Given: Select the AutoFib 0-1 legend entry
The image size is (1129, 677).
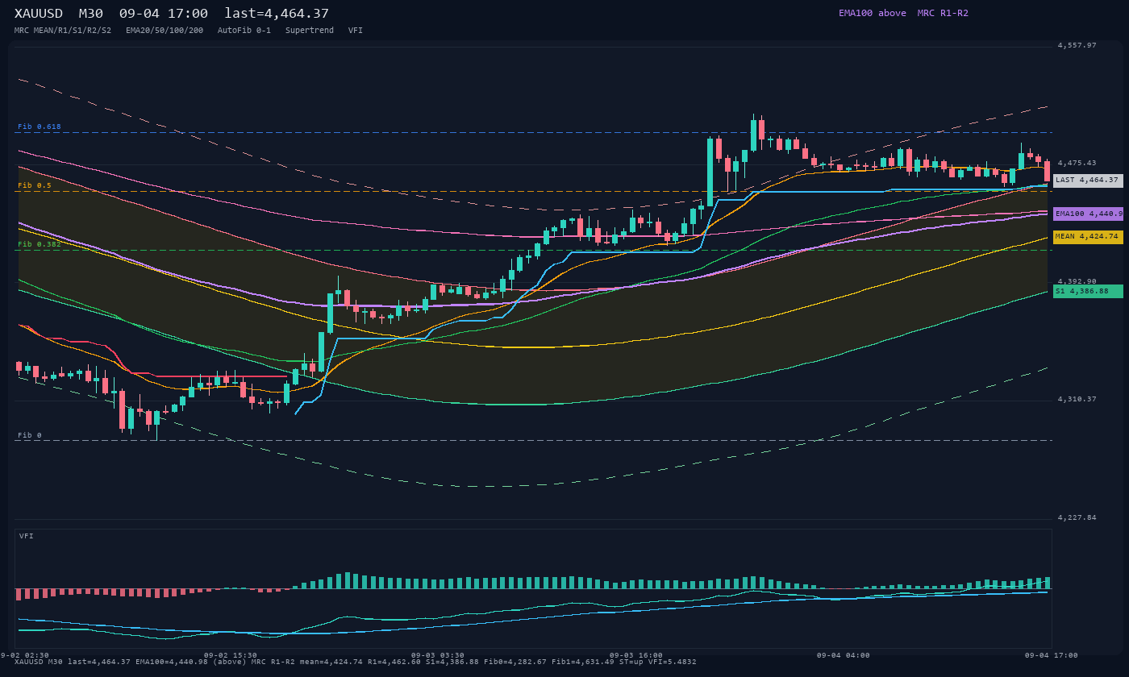Looking at the screenshot, I should tap(244, 31).
